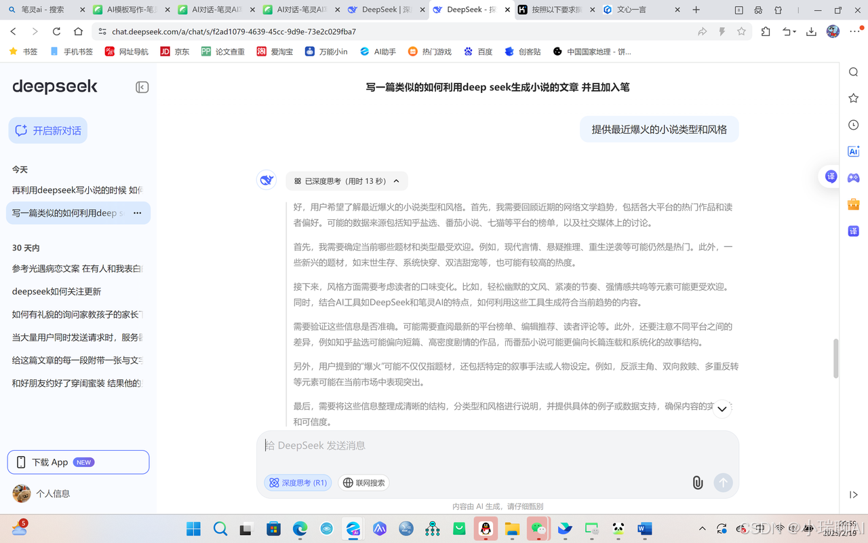
Task: Open the 爱淘宝 bookmark
Action: point(275,52)
